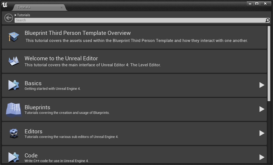Expand the Editors category arrow

[262, 133]
